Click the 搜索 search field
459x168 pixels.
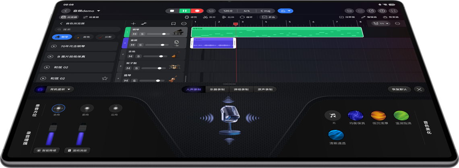(87, 29)
